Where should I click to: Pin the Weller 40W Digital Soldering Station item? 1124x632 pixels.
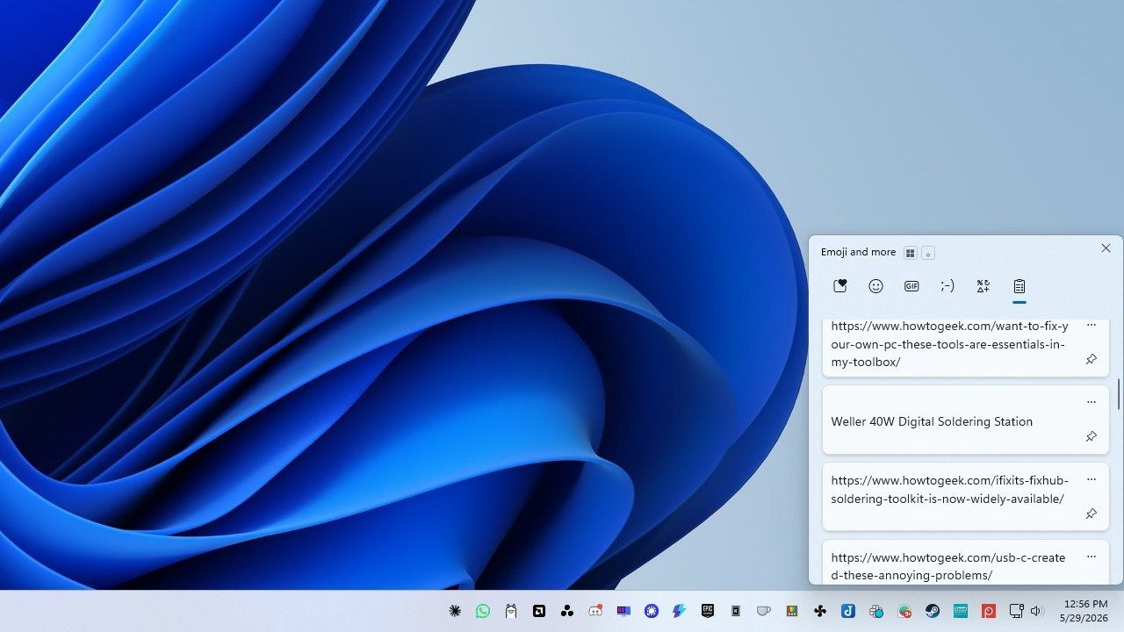1092,436
